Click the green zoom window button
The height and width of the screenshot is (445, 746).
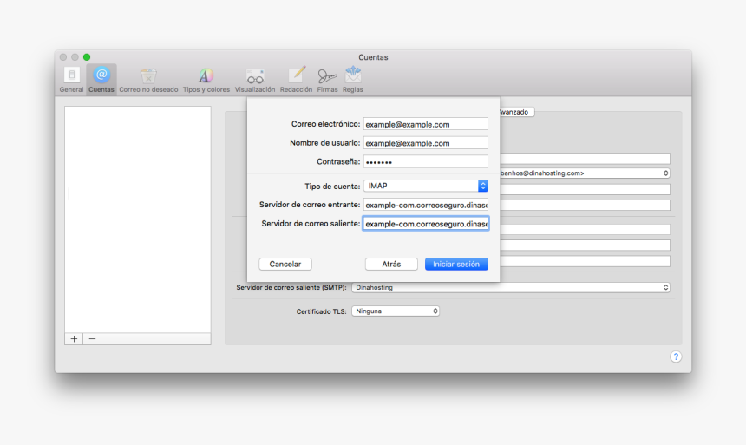pos(87,57)
